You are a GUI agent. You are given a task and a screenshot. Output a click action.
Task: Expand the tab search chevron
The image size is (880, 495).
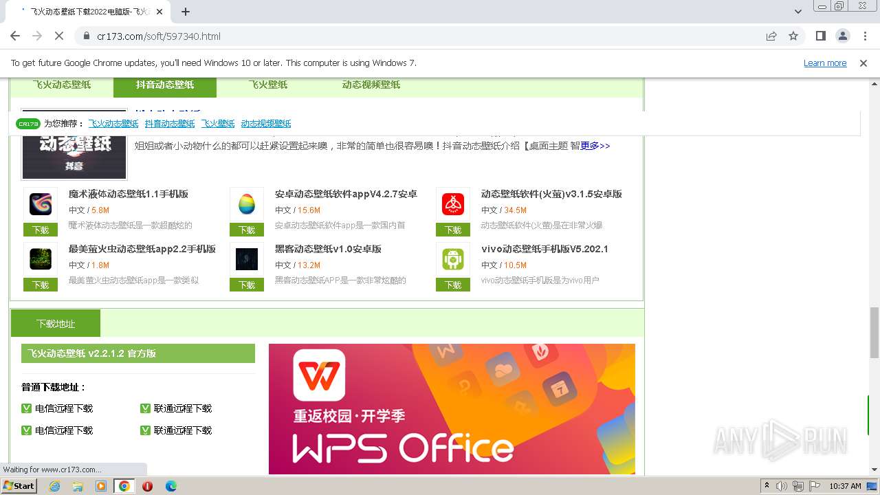pyautogui.click(x=798, y=12)
